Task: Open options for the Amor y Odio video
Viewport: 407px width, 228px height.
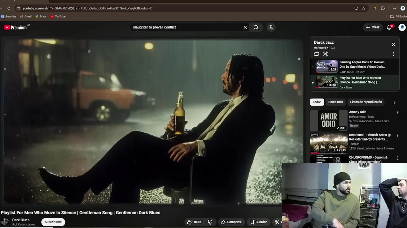Action: coord(398,112)
